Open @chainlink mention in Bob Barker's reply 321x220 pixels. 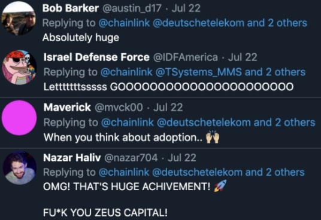point(124,23)
